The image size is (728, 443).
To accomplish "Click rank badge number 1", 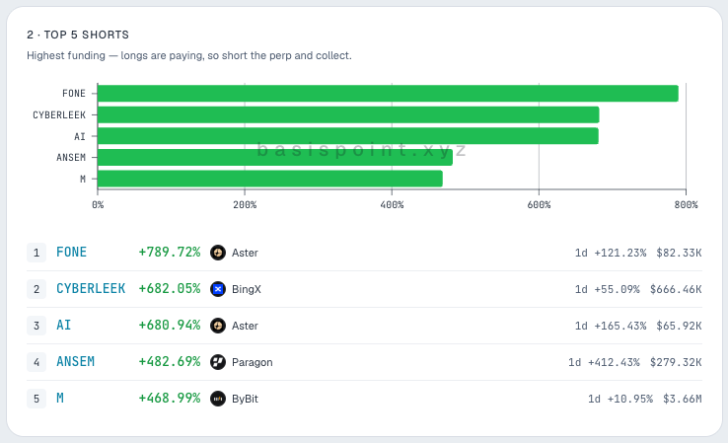I will pyautogui.click(x=36, y=253).
